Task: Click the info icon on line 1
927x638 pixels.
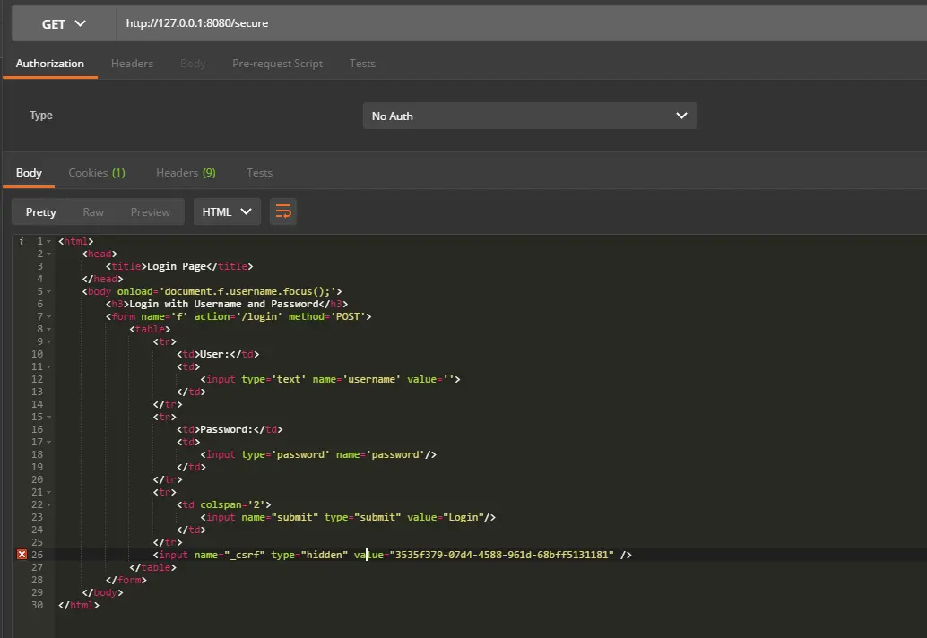Action: click(22, 240)
